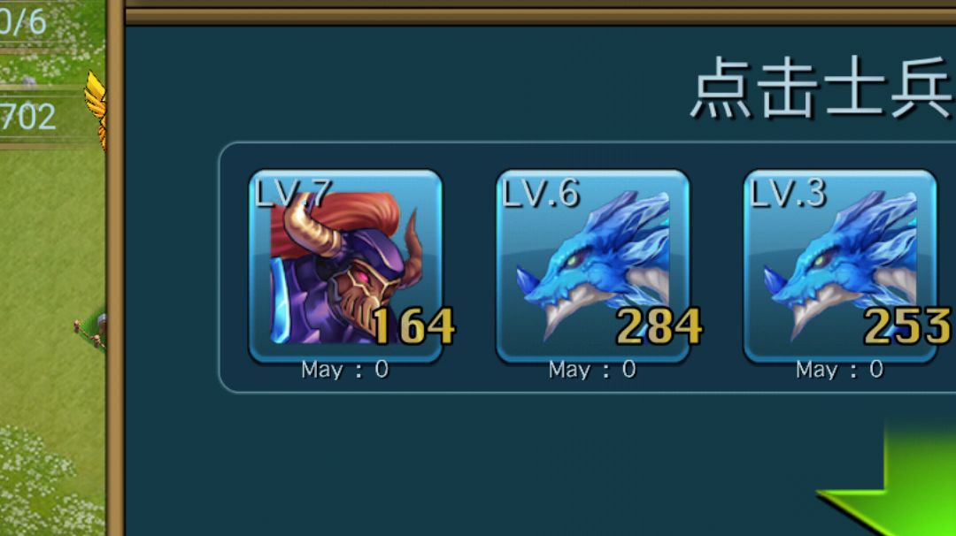
Task: Click the small soldiers on the grass field
Action: click(90, 332)
